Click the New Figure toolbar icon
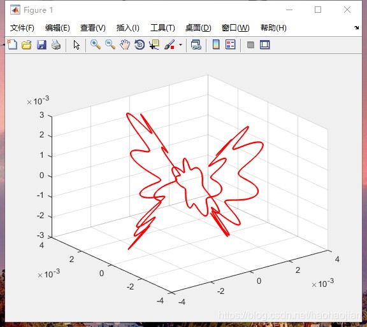 (x=12, y=45)
